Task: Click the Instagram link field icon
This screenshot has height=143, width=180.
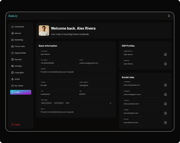Action: [165, 94]
